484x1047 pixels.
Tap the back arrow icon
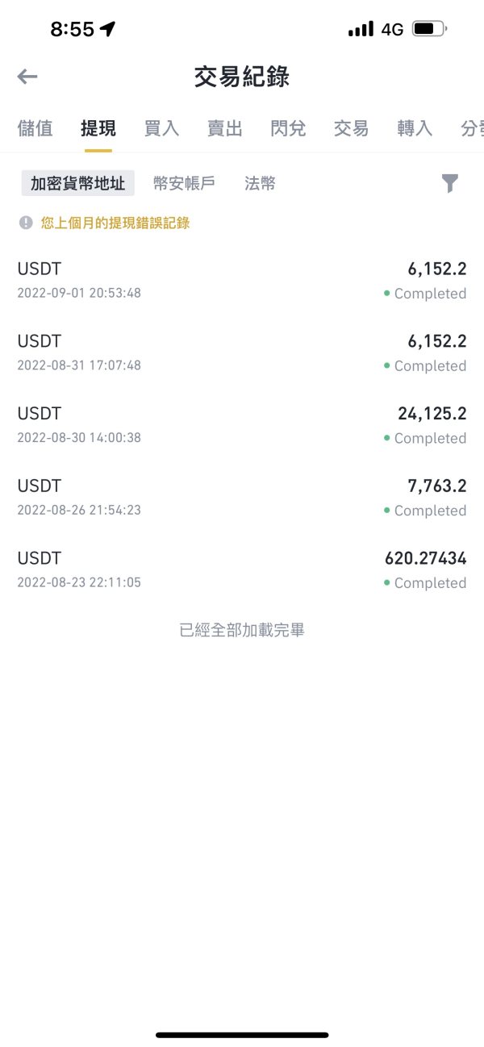pyautogui.click(x=27, y=77)
